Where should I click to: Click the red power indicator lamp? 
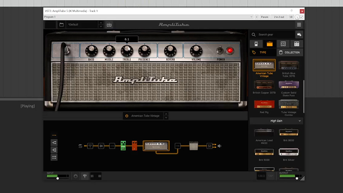230,51
